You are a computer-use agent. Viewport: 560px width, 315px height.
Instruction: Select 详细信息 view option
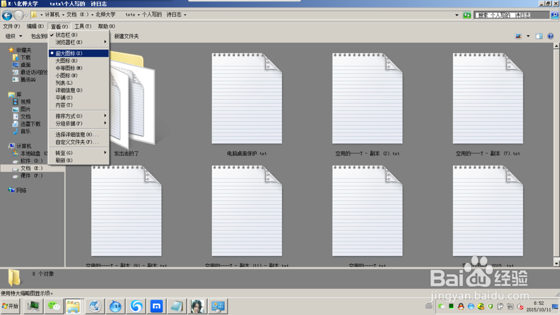point(78,90)
